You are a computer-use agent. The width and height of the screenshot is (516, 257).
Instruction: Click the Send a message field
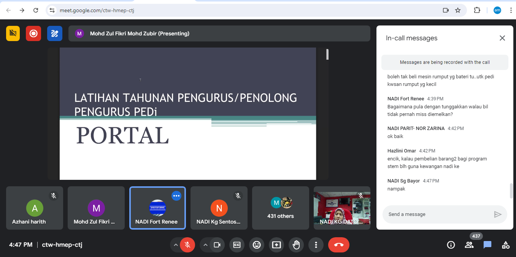[x=437, y=214]
